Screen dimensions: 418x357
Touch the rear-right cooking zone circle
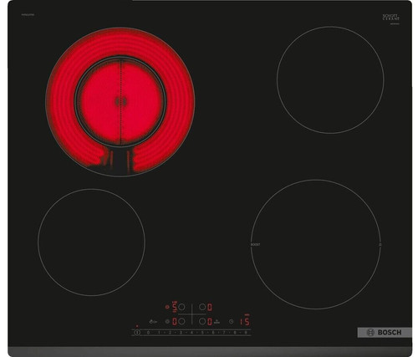(x=330, y=80)
